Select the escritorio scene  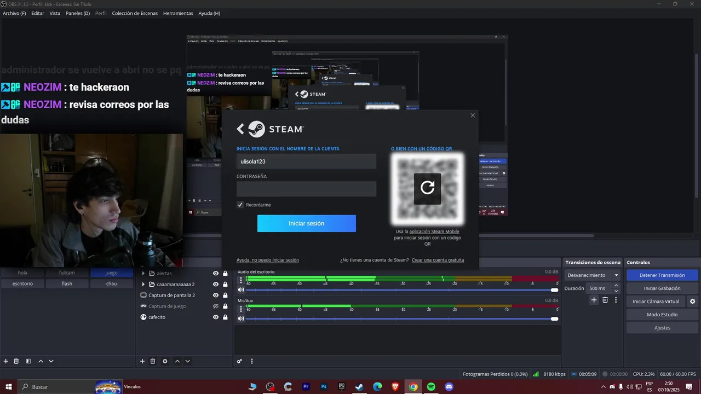tap(22, 283)
